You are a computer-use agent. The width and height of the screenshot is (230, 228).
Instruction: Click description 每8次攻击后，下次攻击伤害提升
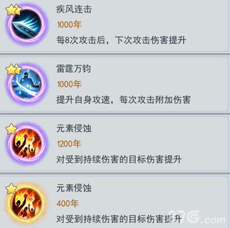point(121,40)
